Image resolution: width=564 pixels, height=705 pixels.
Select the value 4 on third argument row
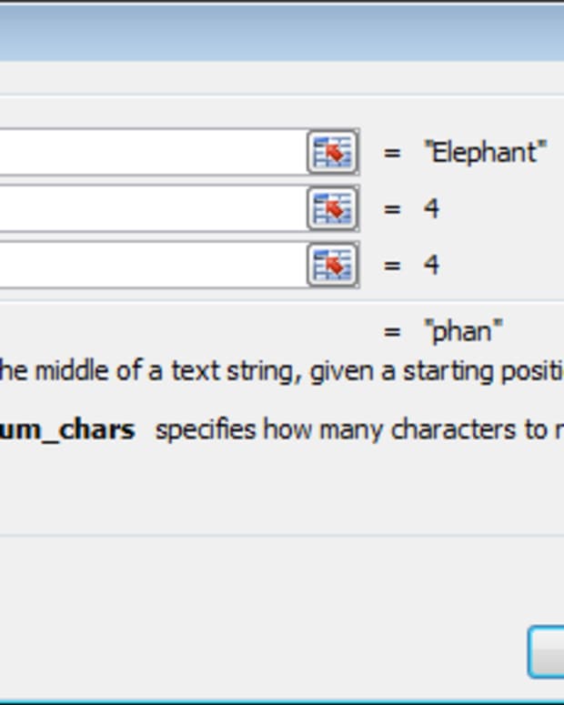point(431,266)
